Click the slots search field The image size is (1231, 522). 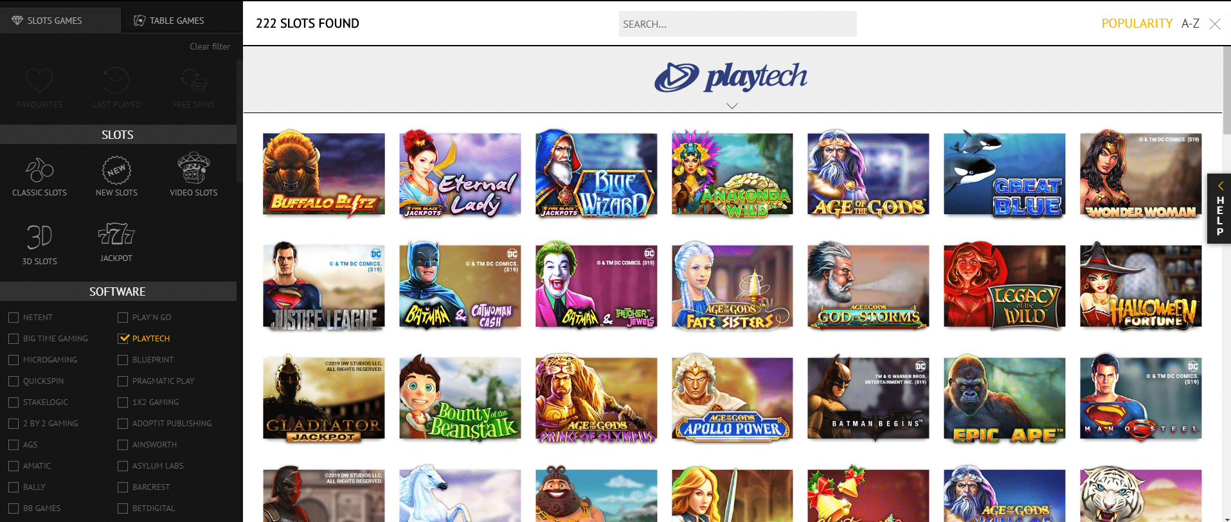737,24
